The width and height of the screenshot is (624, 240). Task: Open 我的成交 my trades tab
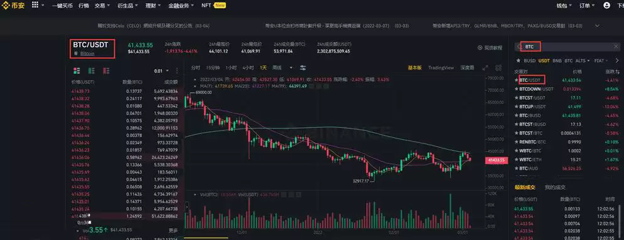[555, 187]
